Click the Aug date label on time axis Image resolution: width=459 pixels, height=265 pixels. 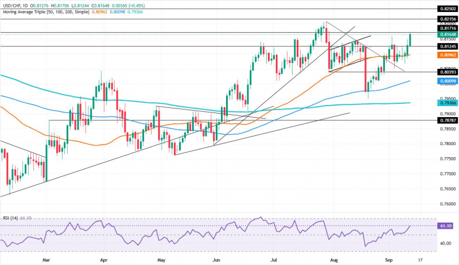[334, 260]
